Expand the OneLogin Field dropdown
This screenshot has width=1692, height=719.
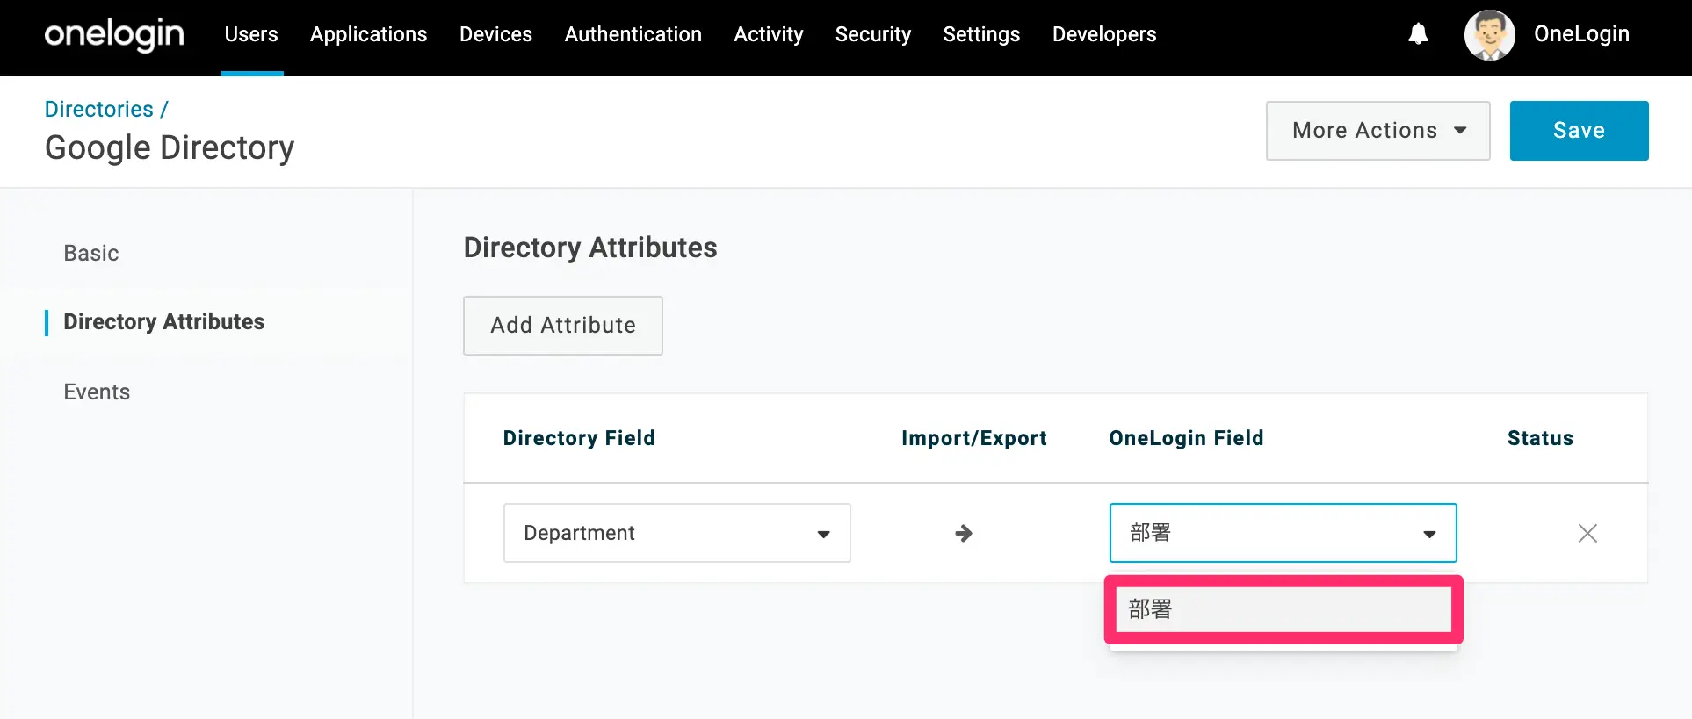pos(1283,533)
